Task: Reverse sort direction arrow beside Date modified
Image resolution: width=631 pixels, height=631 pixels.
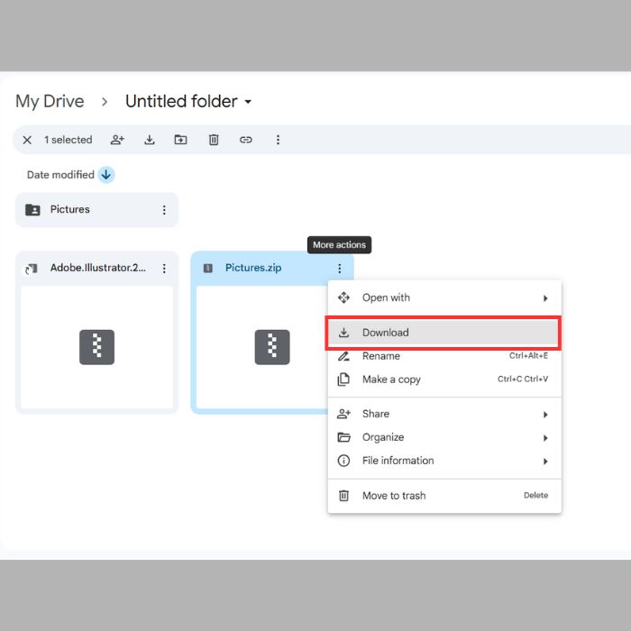Action: [x=106, y=175]
